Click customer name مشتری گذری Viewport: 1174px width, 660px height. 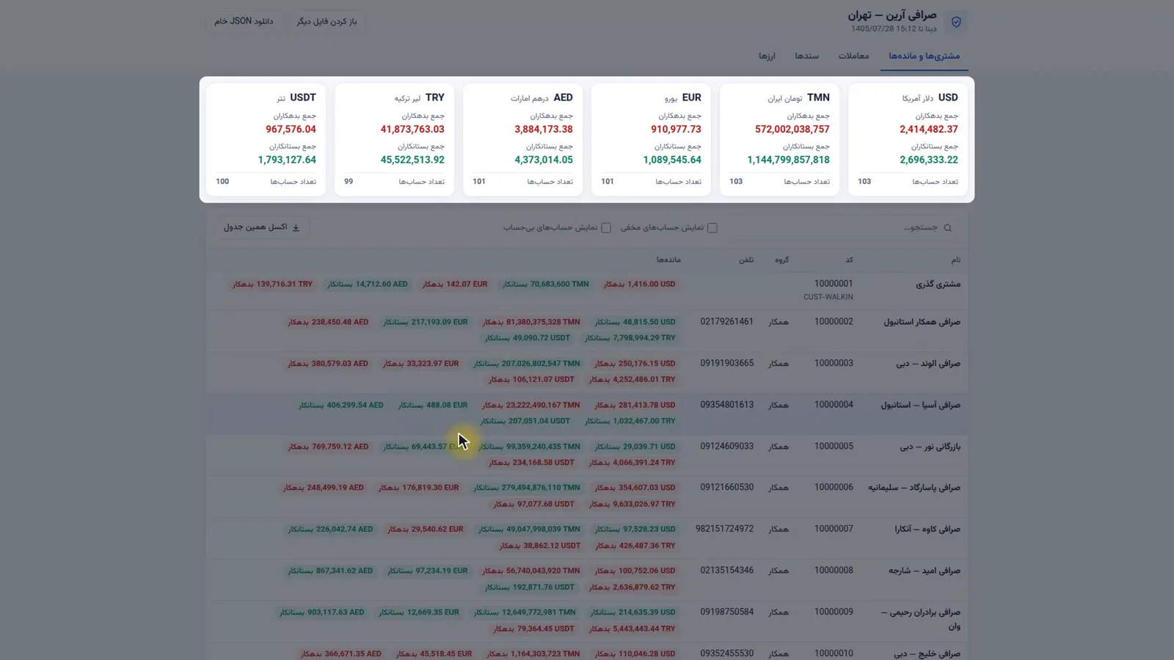coord(938,284)
